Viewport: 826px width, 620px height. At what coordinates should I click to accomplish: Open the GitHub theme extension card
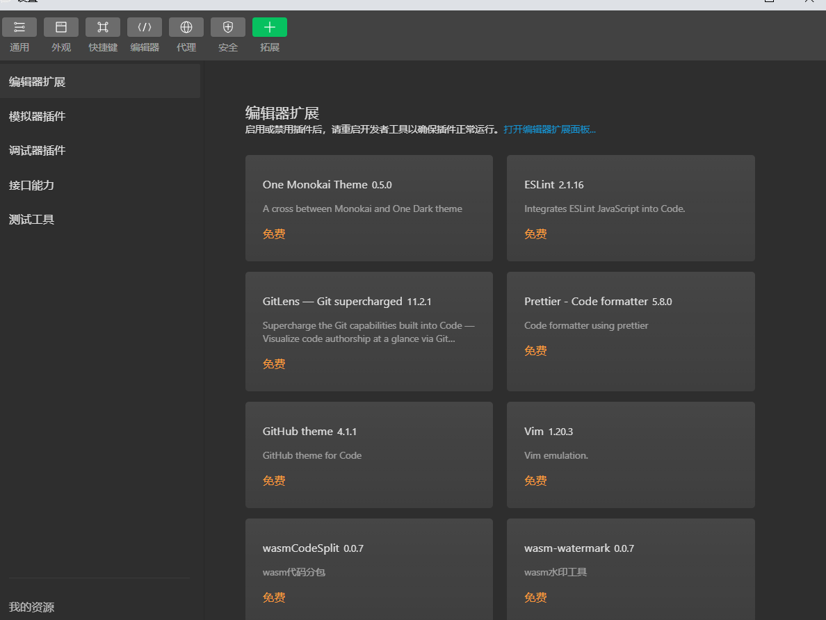(x=369, y=455)
